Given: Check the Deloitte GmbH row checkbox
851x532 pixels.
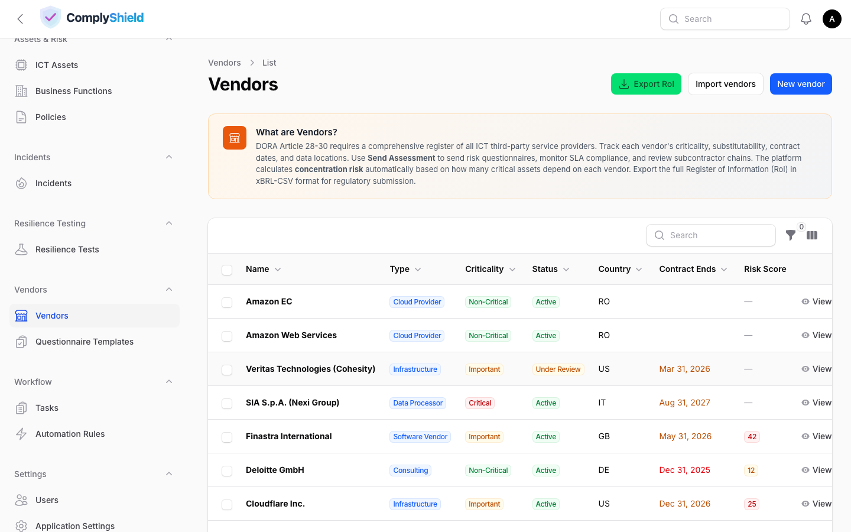Looking at the screenshot, I should [227, 471].
